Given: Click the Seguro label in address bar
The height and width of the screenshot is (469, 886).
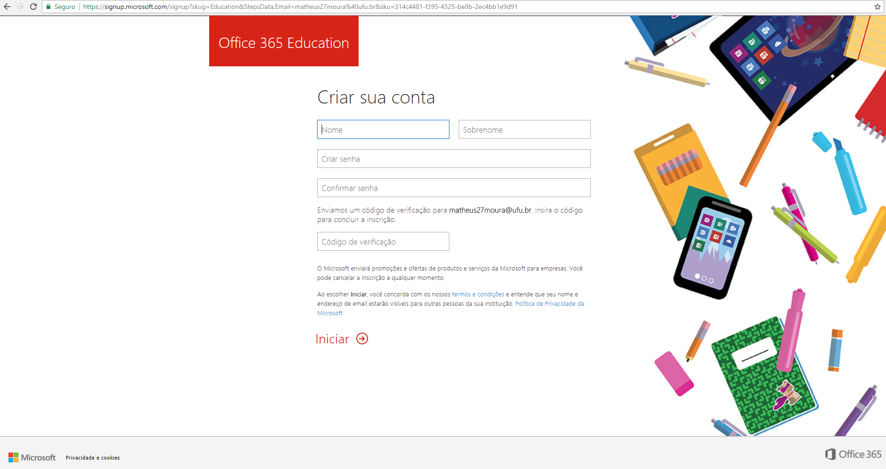Looking at the screenshot, I should (65, 7).
